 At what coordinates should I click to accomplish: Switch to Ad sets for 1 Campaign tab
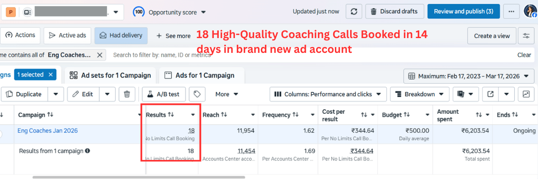[110, 75]
